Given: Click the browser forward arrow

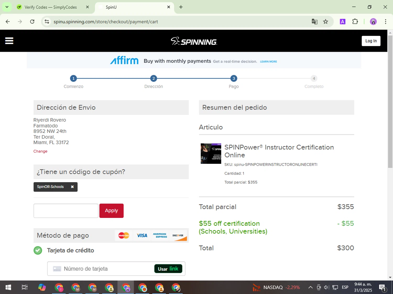Looking at the screenshot, I should pos(20,22).
